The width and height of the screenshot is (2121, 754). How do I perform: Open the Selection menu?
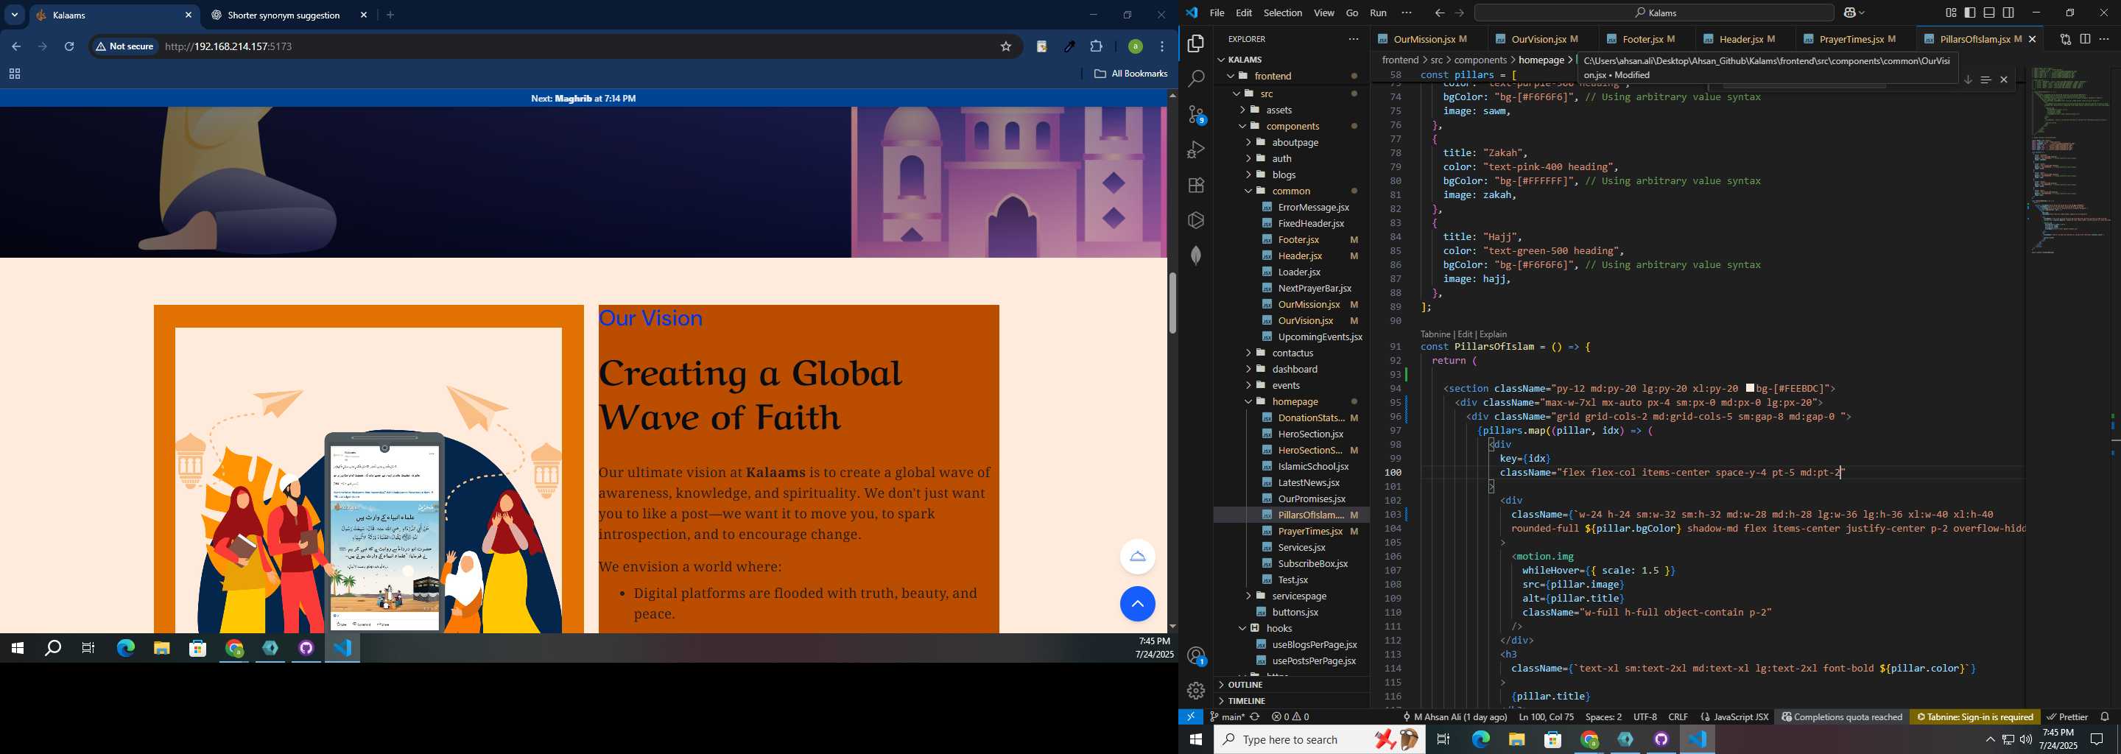(x=1282, y=13)
